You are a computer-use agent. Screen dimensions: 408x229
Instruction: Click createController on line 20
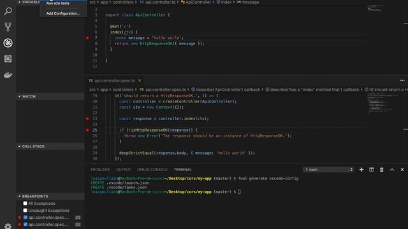(181, 102)
